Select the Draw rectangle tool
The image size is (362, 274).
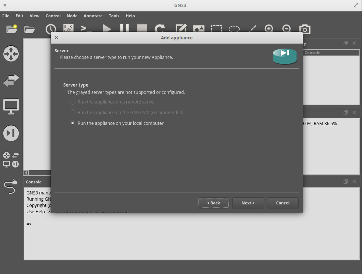coord(217,28)
